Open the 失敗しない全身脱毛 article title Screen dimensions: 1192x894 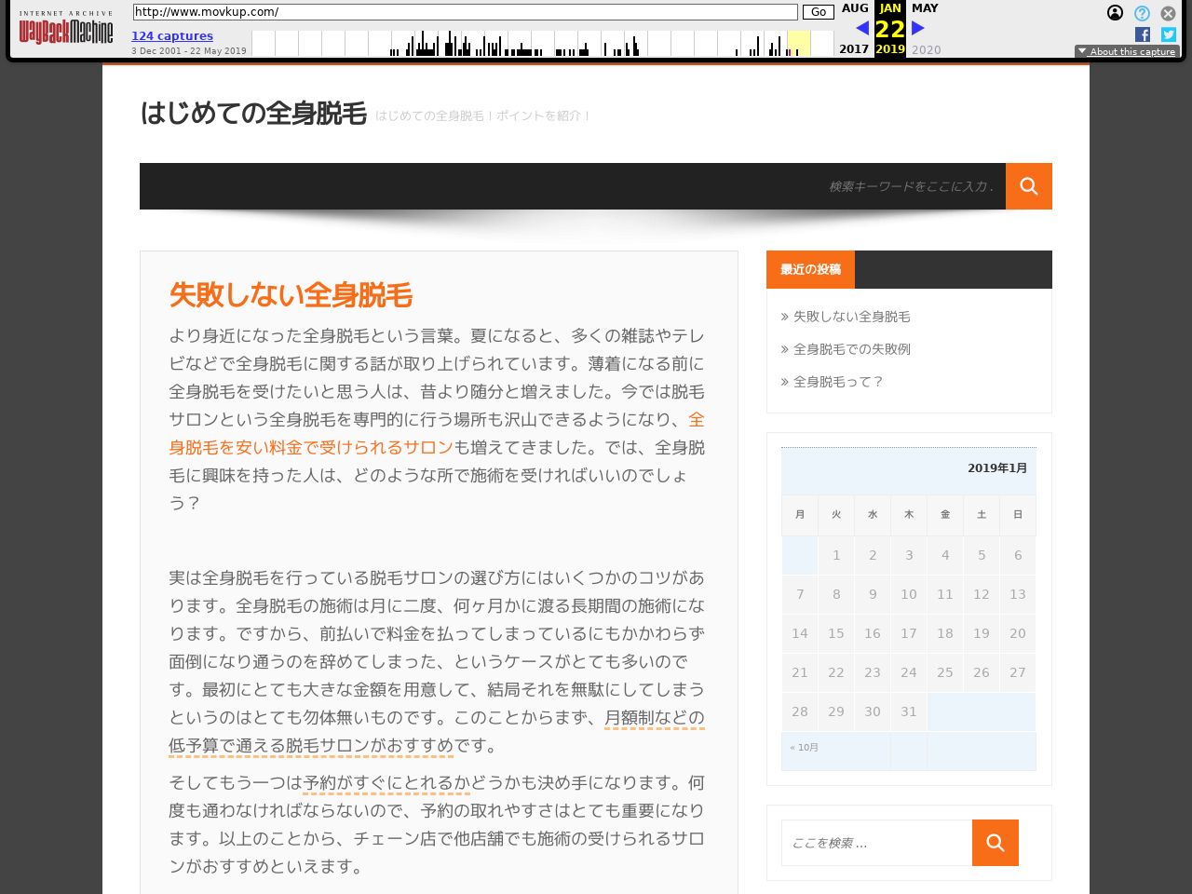coord(291,295)
